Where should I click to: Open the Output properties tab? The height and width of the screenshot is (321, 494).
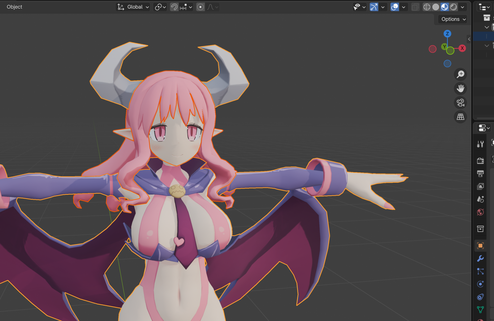click(480, 174)
